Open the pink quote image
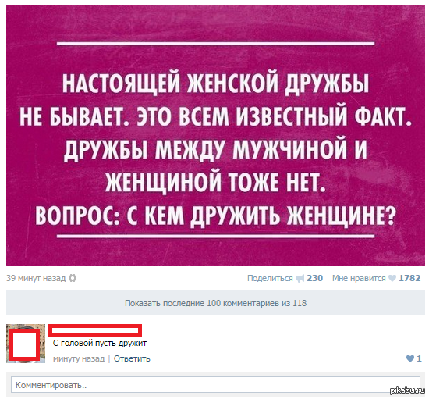This screenshot has width=429, height=399. pyautogui.click(x=215, y=136)
